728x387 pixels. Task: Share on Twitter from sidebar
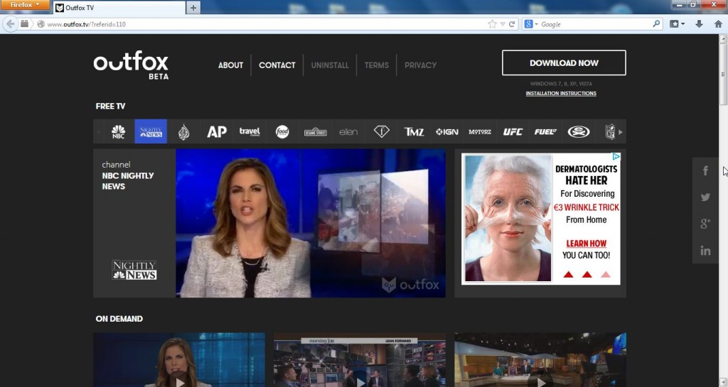[x=705, y=197]
